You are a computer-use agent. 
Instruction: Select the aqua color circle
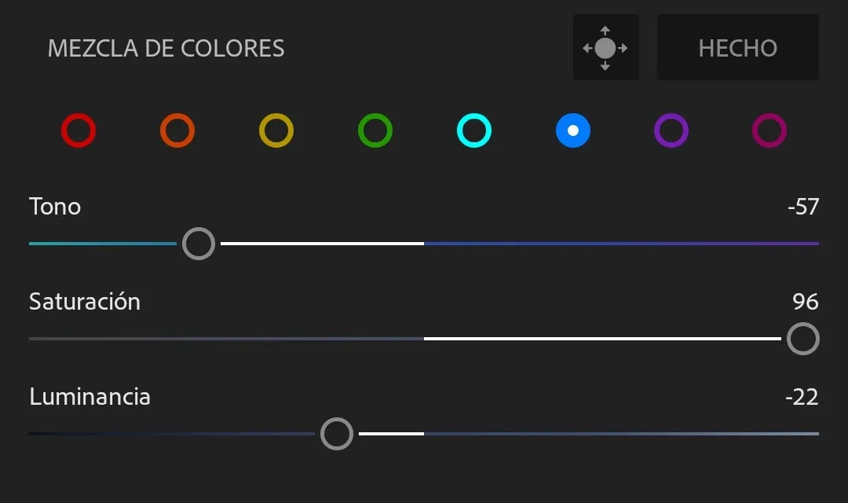[x=474, y=130]
